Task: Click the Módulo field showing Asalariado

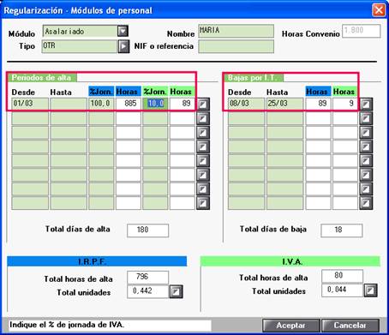Action: [x=80, y=31]
